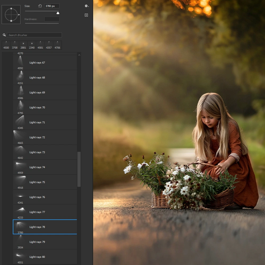Click the brush angle and roundness preview

(x=11, y=15)
